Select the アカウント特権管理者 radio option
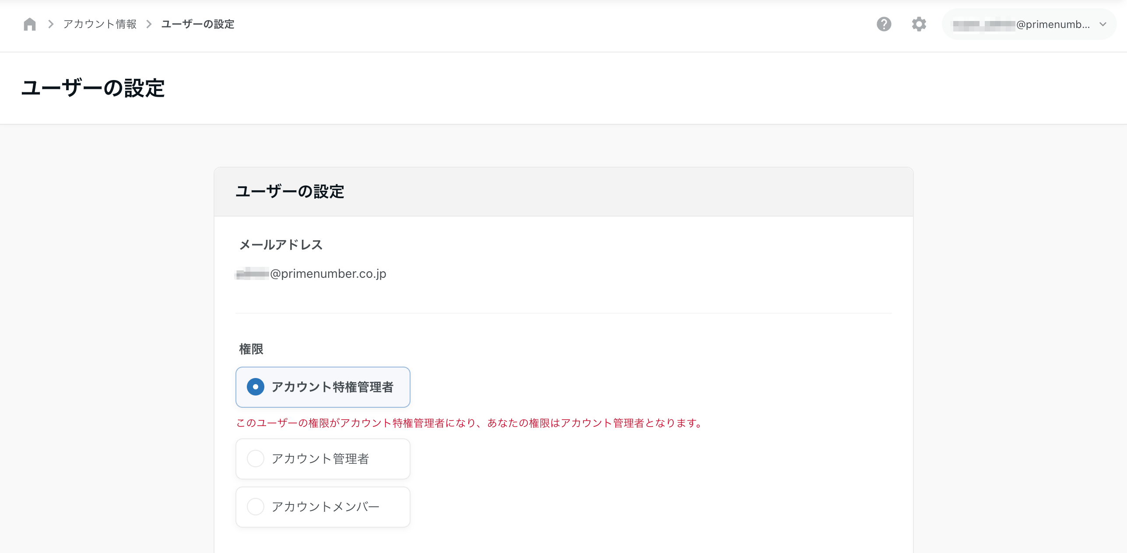The image size is (1127, 553). pos(323,387)
